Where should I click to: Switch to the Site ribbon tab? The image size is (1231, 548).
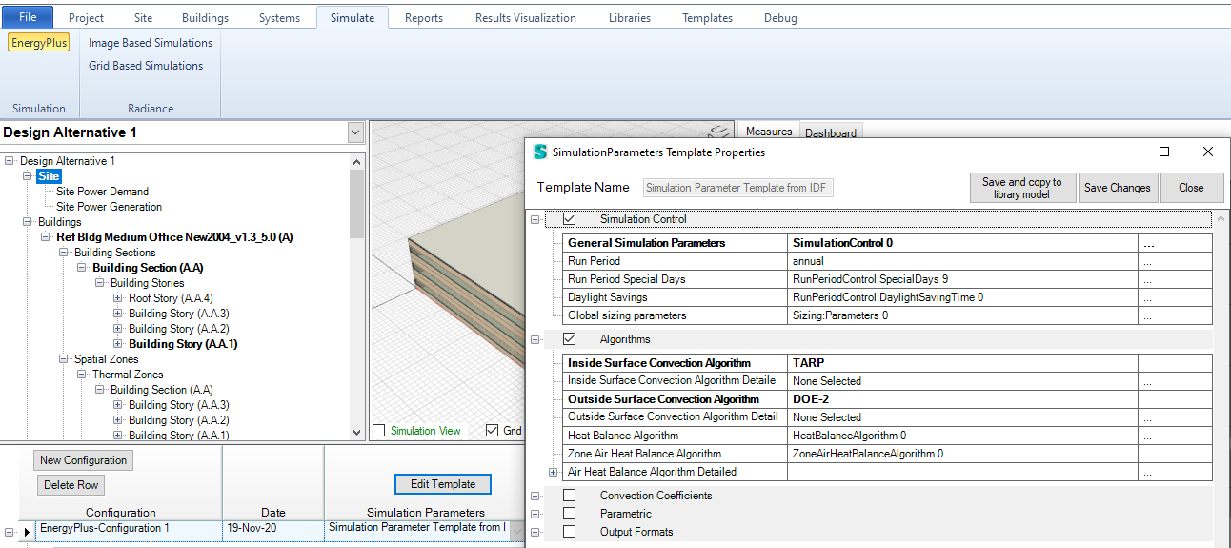(144, 17)
